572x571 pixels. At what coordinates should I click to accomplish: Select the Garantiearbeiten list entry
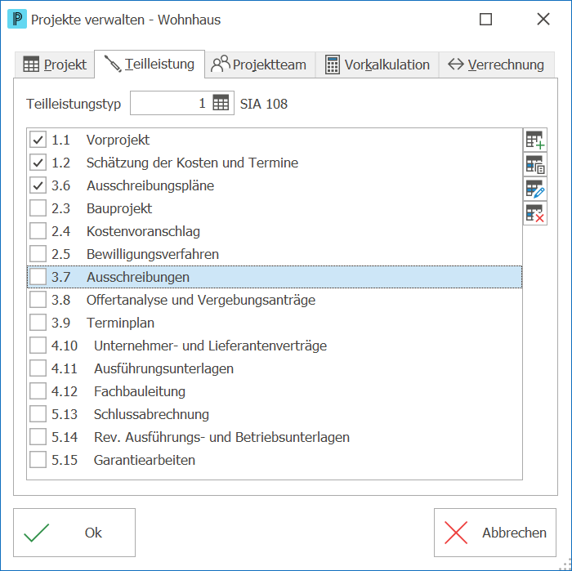tap(145, 460)
